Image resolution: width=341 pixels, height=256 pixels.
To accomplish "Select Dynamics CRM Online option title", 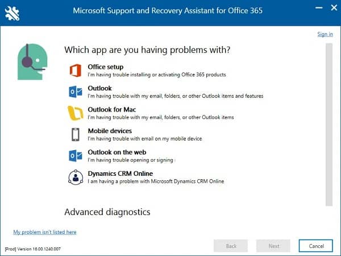I will pos(120,174).
